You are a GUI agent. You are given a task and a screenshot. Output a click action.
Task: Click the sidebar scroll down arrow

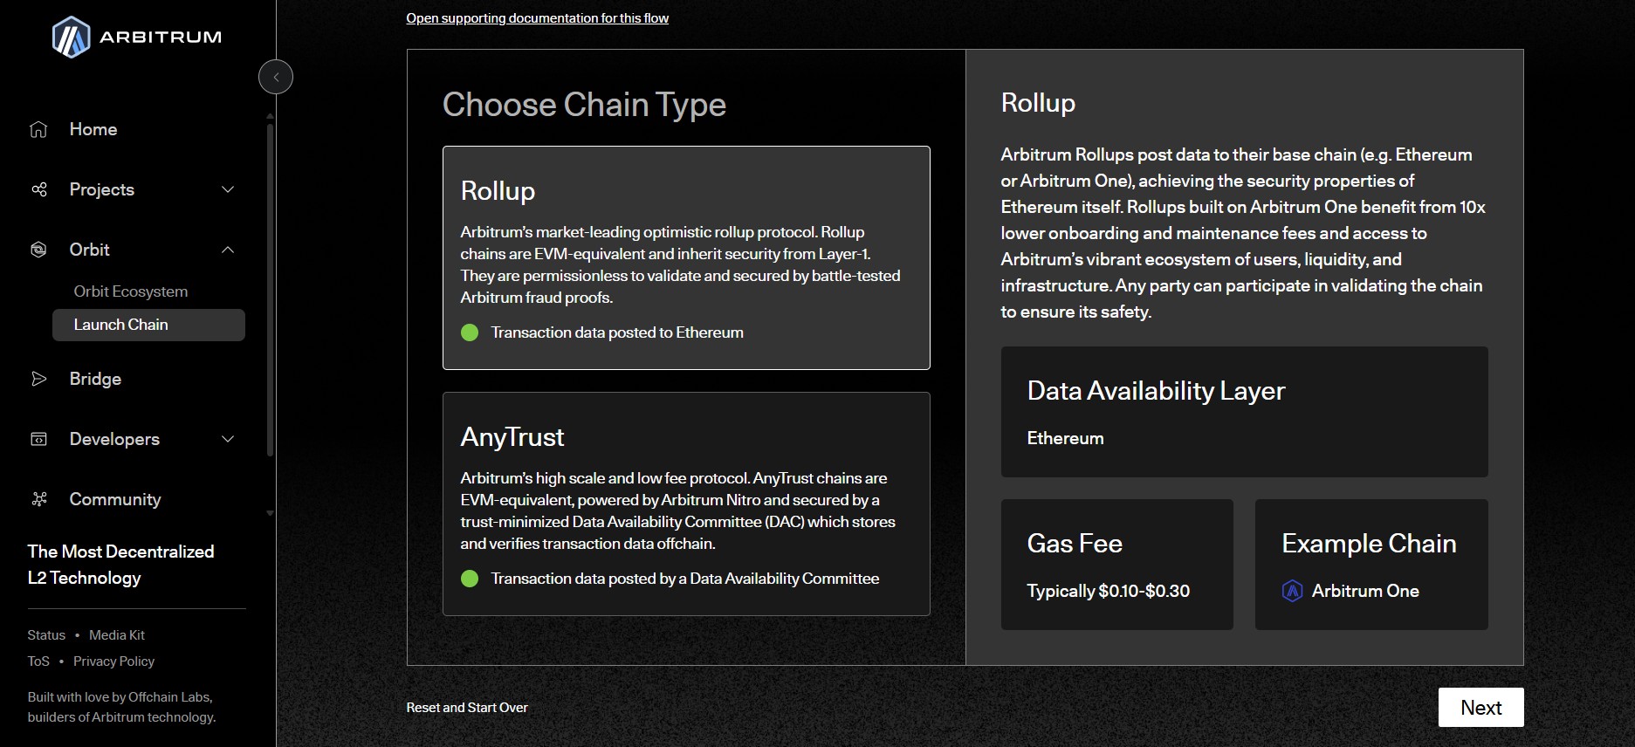tap(270, 513)
